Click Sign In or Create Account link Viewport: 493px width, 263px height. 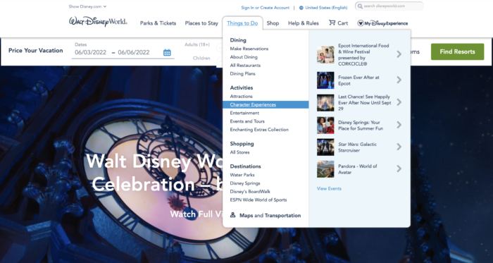[x=265, y=8]
